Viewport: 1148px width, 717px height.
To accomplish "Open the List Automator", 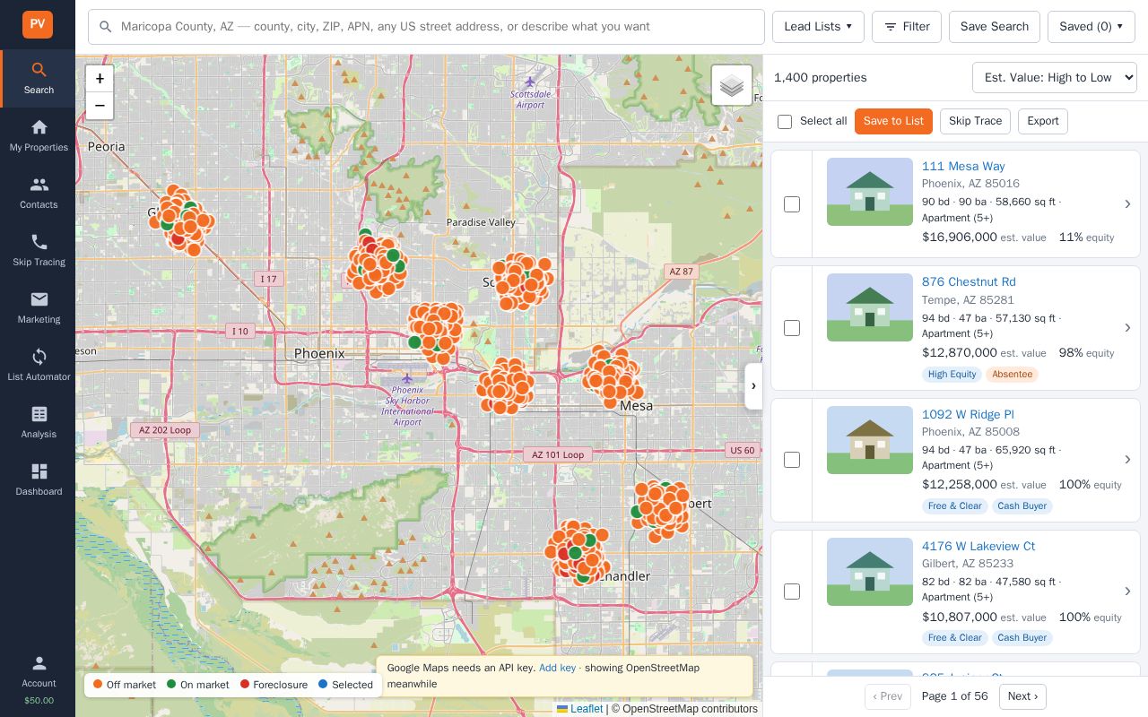I will [x=38, y=366].
